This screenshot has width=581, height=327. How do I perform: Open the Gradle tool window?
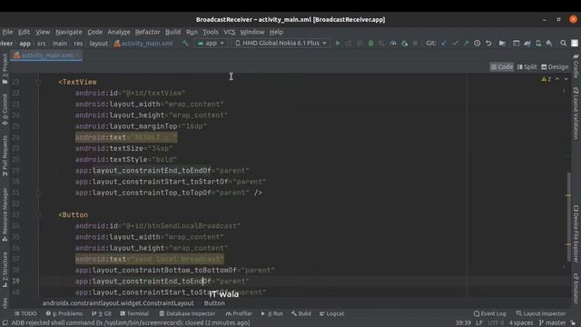click(576, 66)
